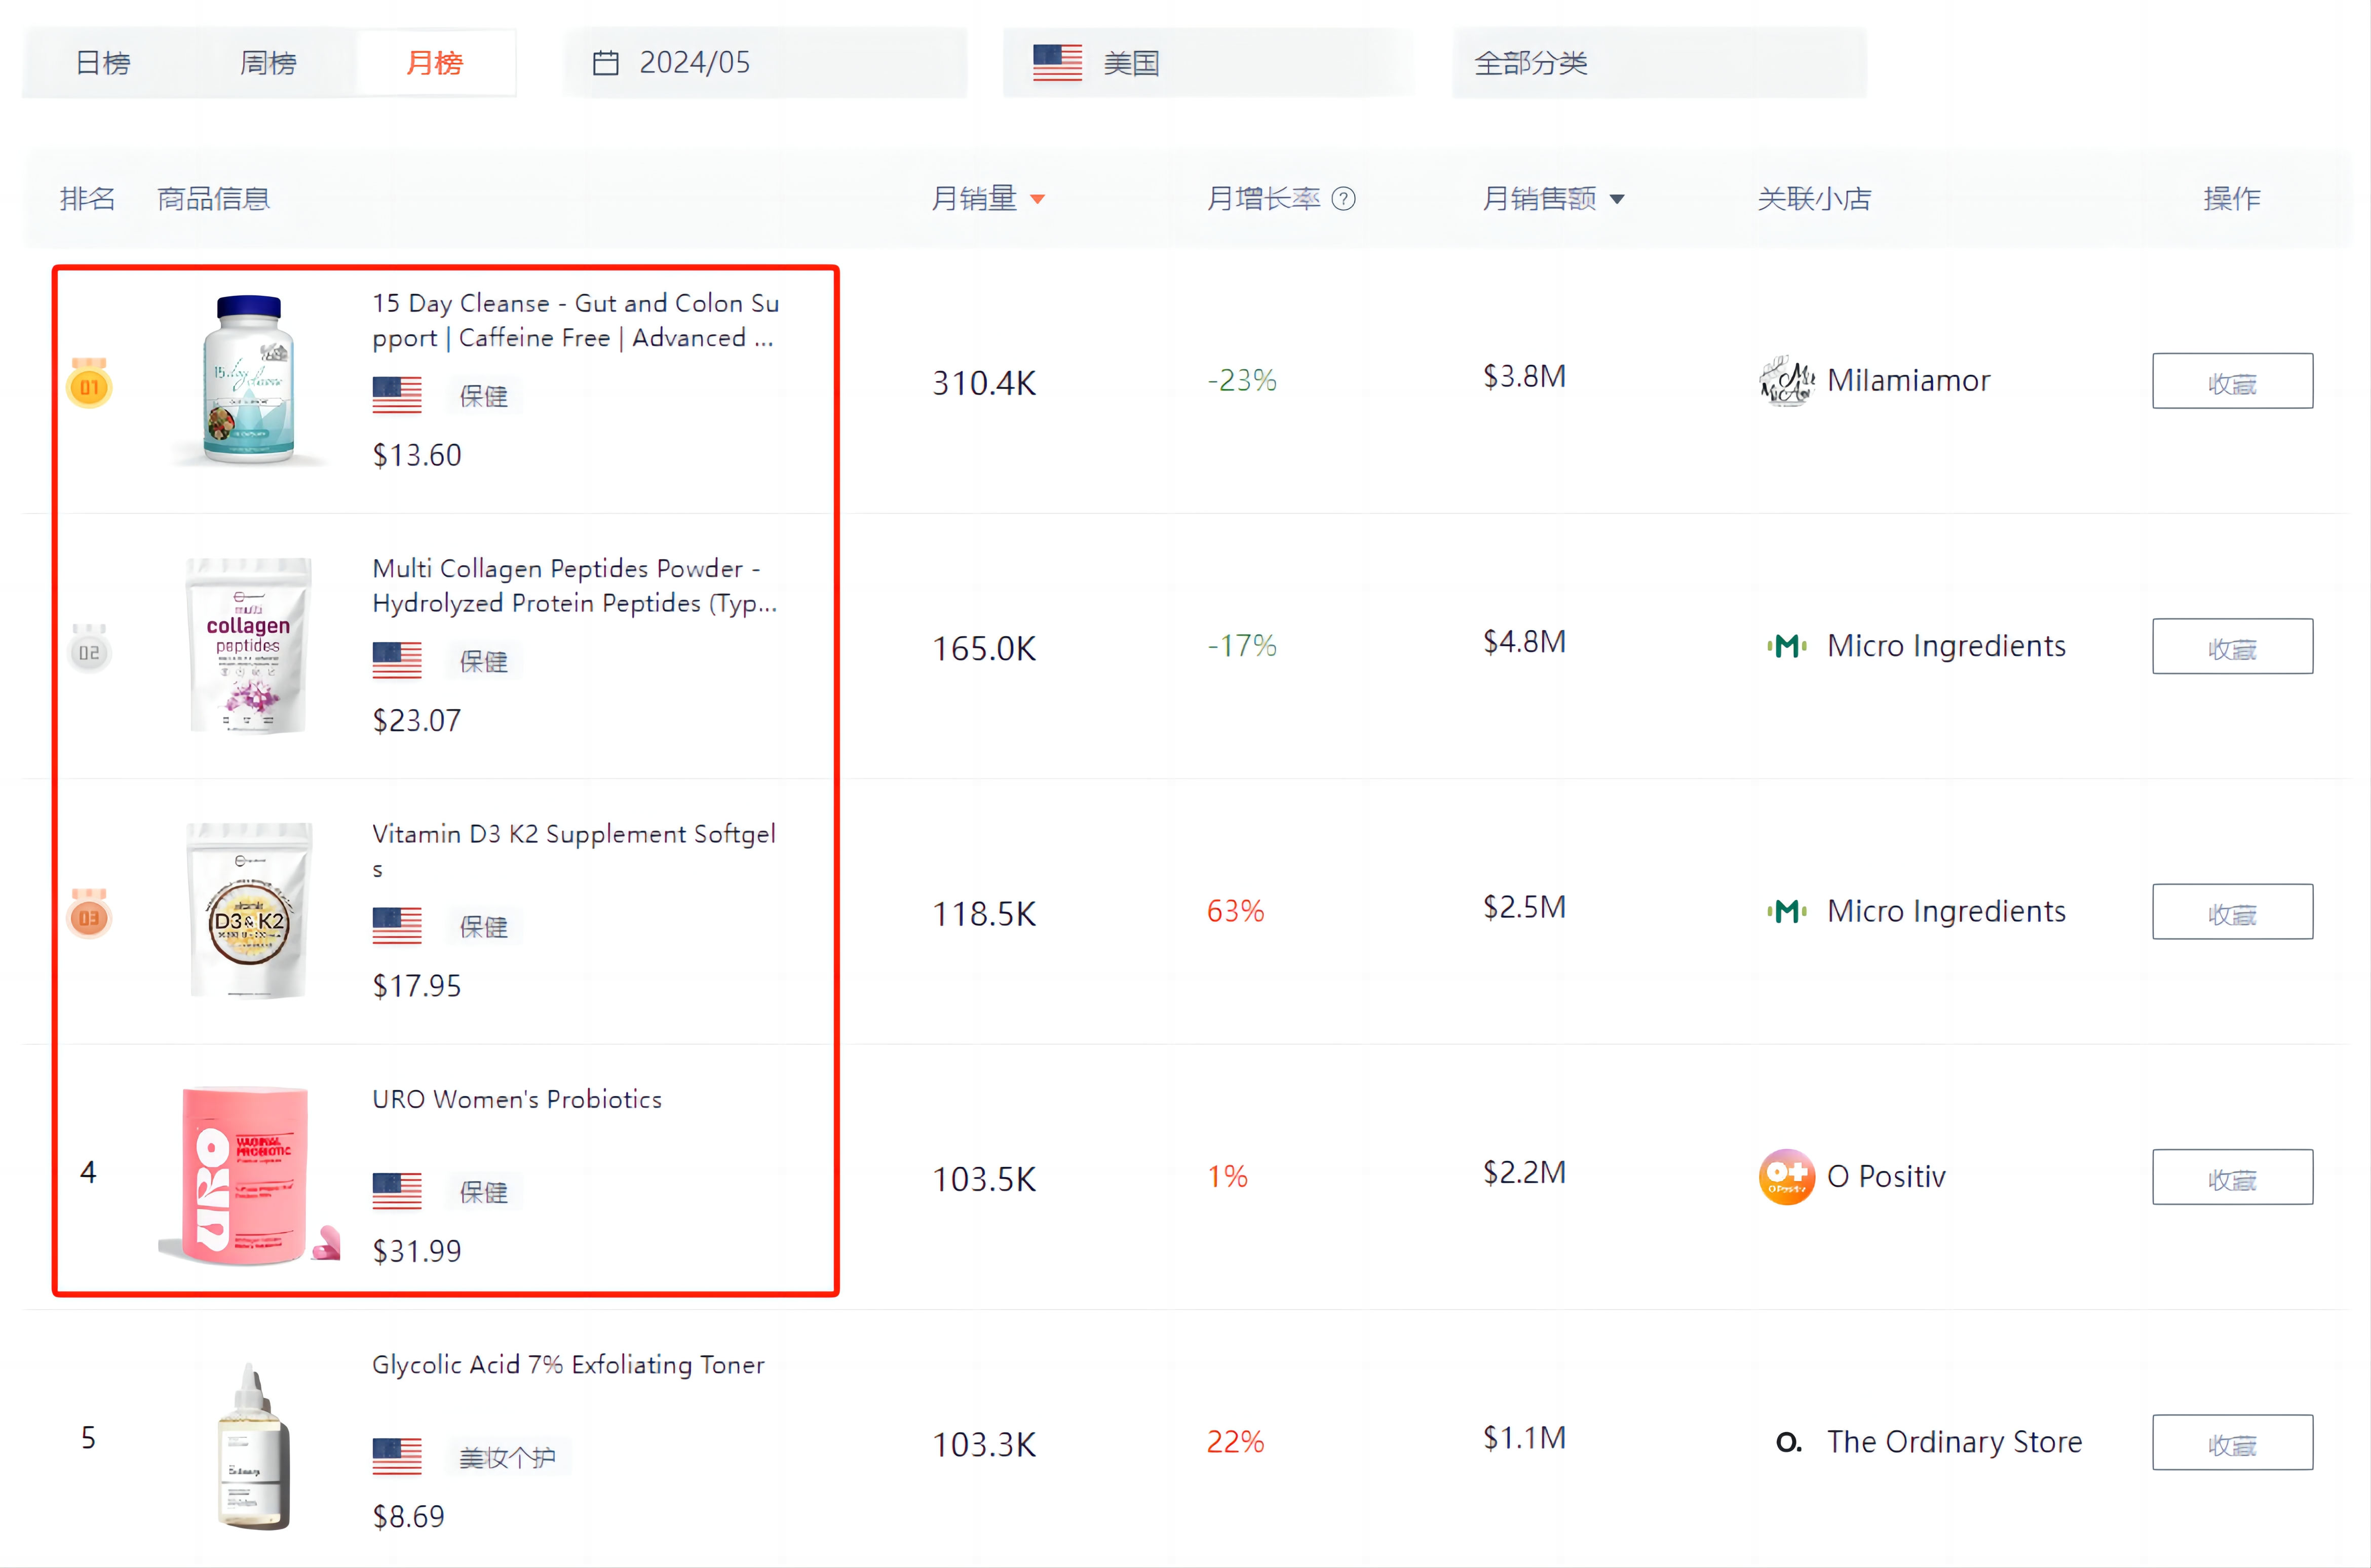The image size is (2371, 1568).
Task: Sort by 月销售额 arrow
Action: coord(1617,199)
